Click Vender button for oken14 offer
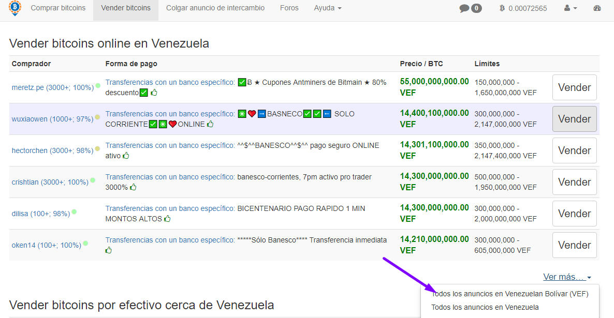614x318 pixels. coord(575,245)
